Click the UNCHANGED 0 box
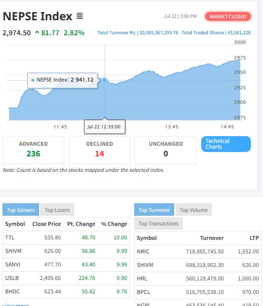Image resolution: width=263 pixels, height=306 pixels. (x=166, y=150)
